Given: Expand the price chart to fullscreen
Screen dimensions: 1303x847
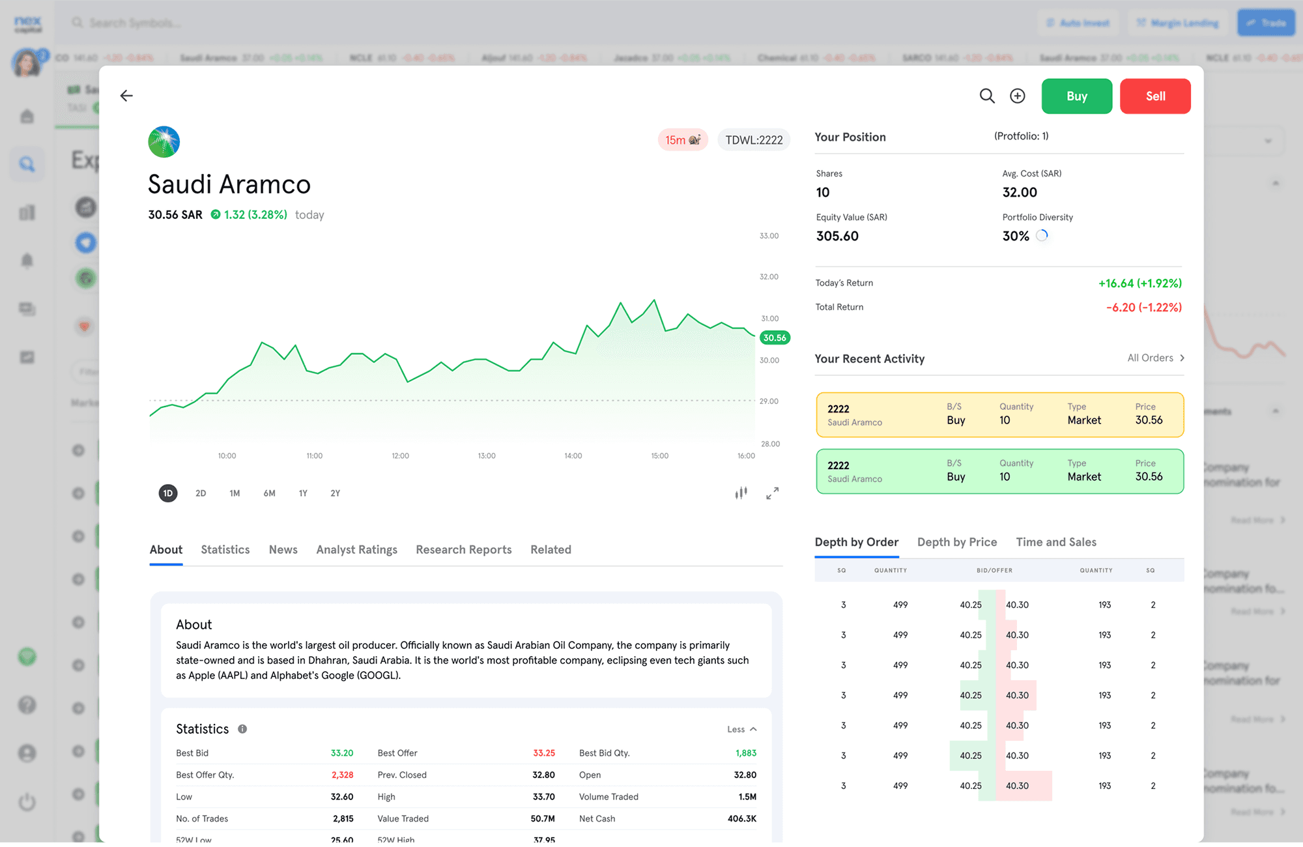Looking at the screenshot, I should click(772, 493).
